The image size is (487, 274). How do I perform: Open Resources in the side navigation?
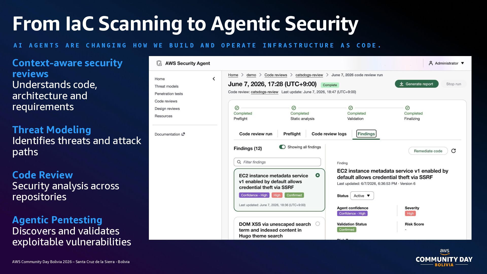pos(163,116)
